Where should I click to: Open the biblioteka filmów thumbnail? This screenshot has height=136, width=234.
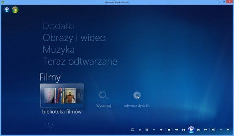coord(62,95)
